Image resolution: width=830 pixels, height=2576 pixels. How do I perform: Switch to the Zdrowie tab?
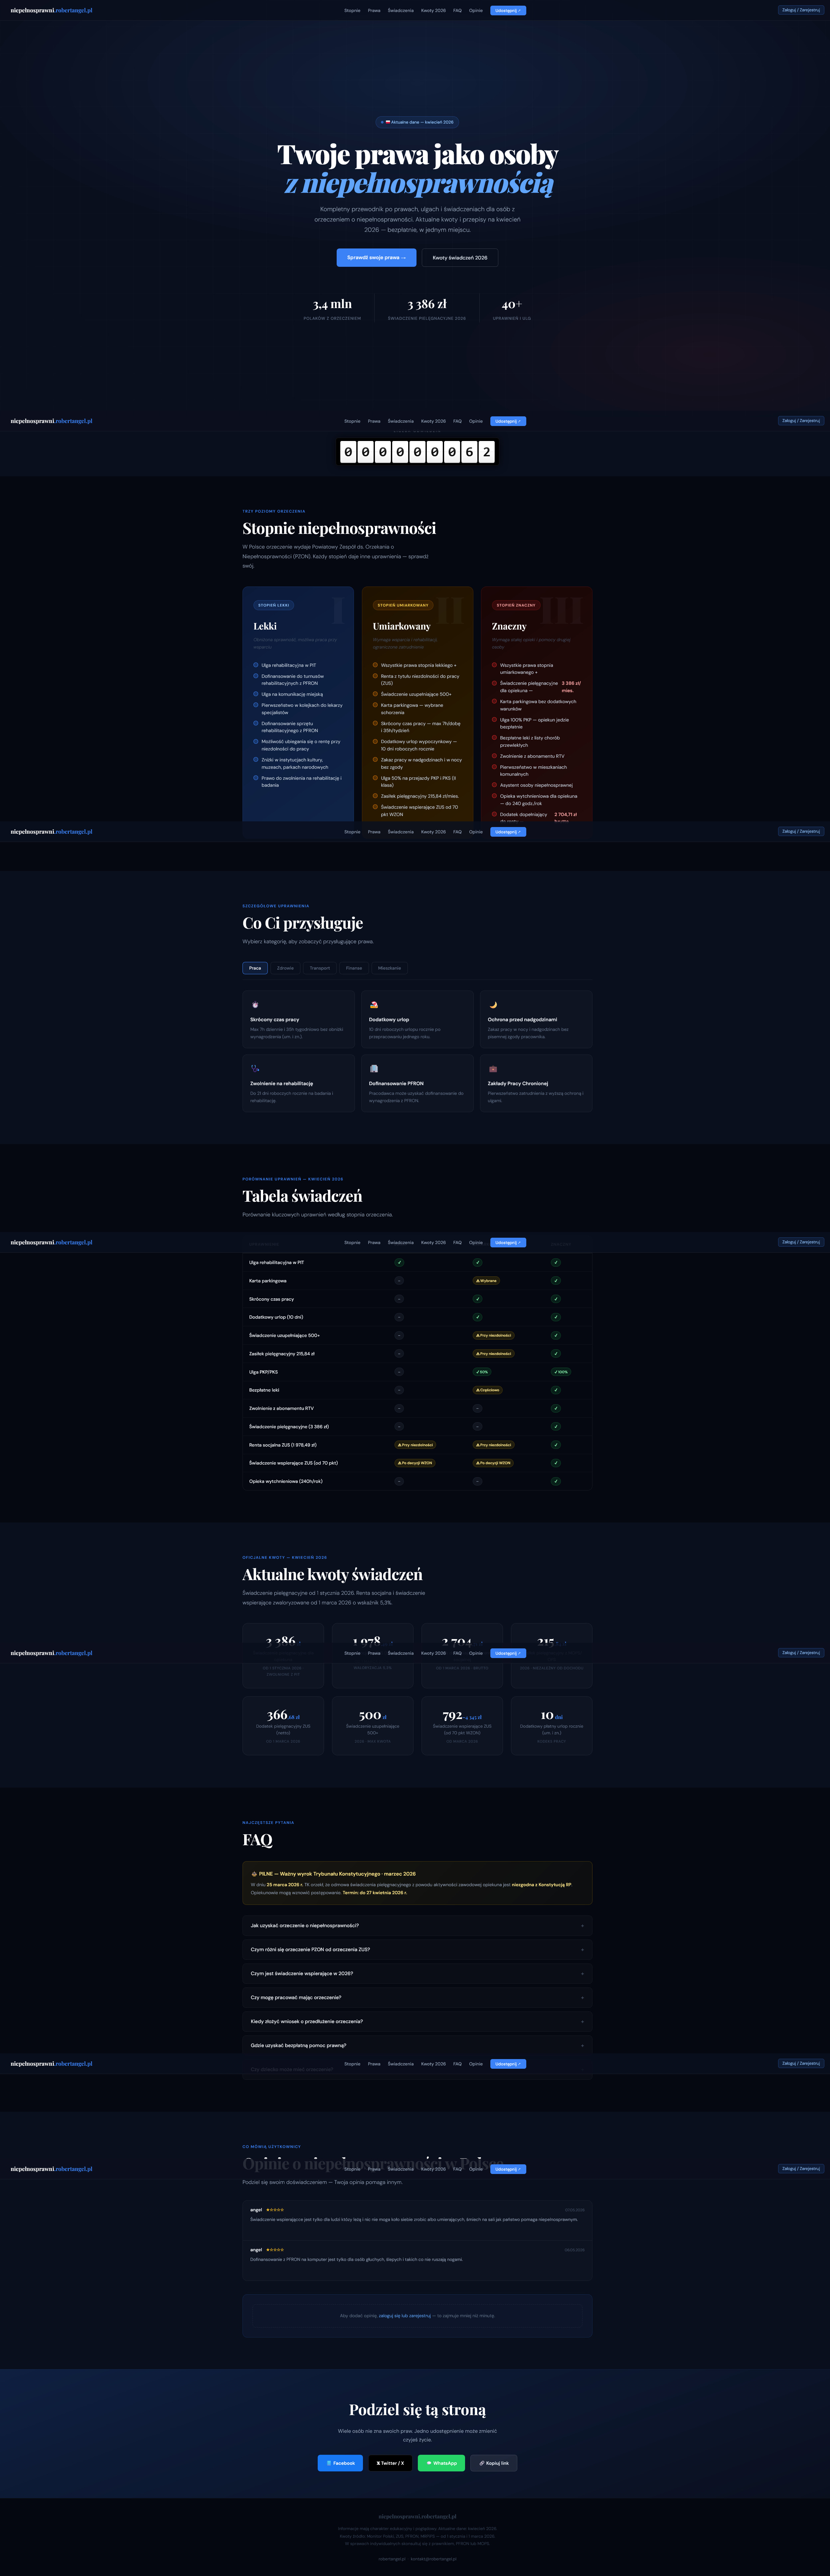[286, 968]
